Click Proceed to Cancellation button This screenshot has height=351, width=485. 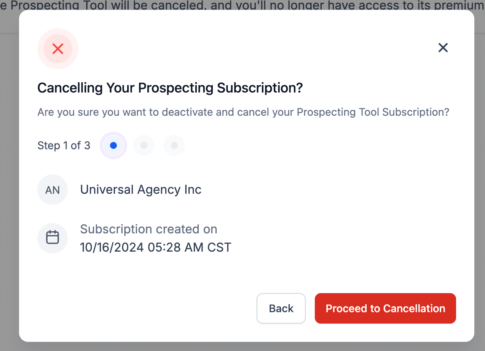click(x=385, y=308)
